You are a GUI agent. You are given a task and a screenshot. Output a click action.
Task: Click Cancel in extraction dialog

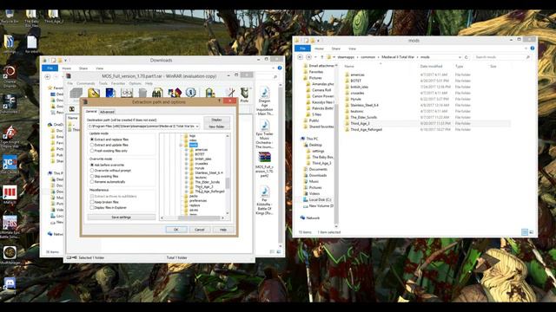click(x=199, y=230)
